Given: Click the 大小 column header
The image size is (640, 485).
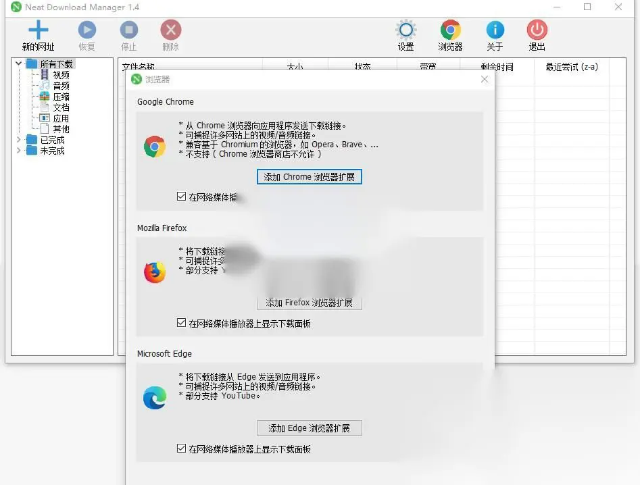Looking at the screenshot, I should [x=295, y=66].
